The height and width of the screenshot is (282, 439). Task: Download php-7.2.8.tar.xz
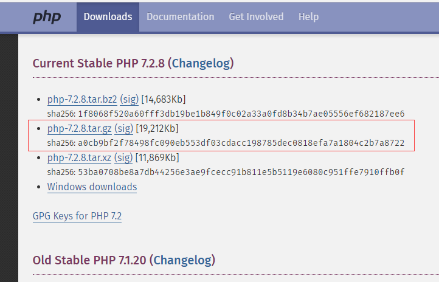coord(79,157)
